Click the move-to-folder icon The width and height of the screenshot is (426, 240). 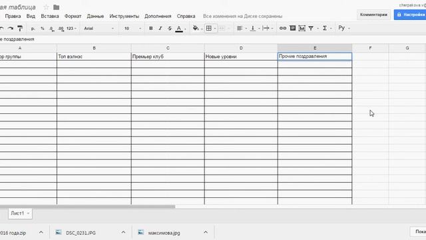(56, 7)
